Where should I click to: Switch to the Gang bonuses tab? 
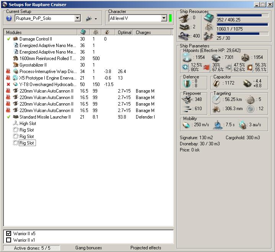(89, 248)
